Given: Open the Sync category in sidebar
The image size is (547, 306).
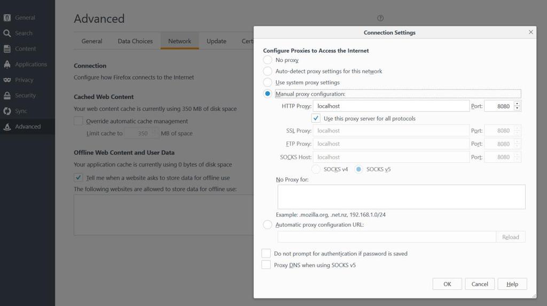Looking at the screenshot, I should [27, 111].
